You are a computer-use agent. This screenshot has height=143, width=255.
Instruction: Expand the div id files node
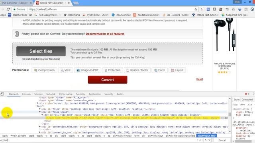tap(40, 109)
